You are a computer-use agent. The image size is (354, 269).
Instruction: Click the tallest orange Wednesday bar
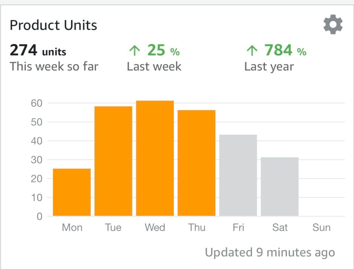click(x=155, y=158)
